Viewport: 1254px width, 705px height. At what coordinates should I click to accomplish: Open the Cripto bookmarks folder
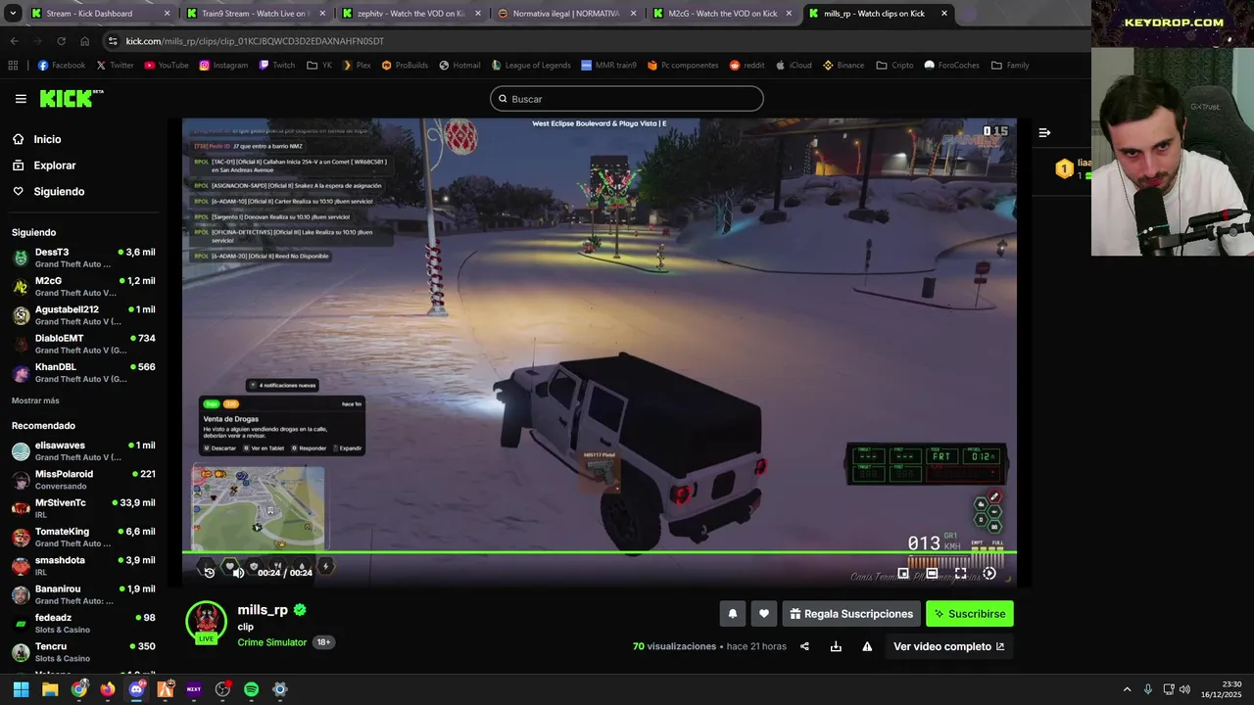click(894, 66)
